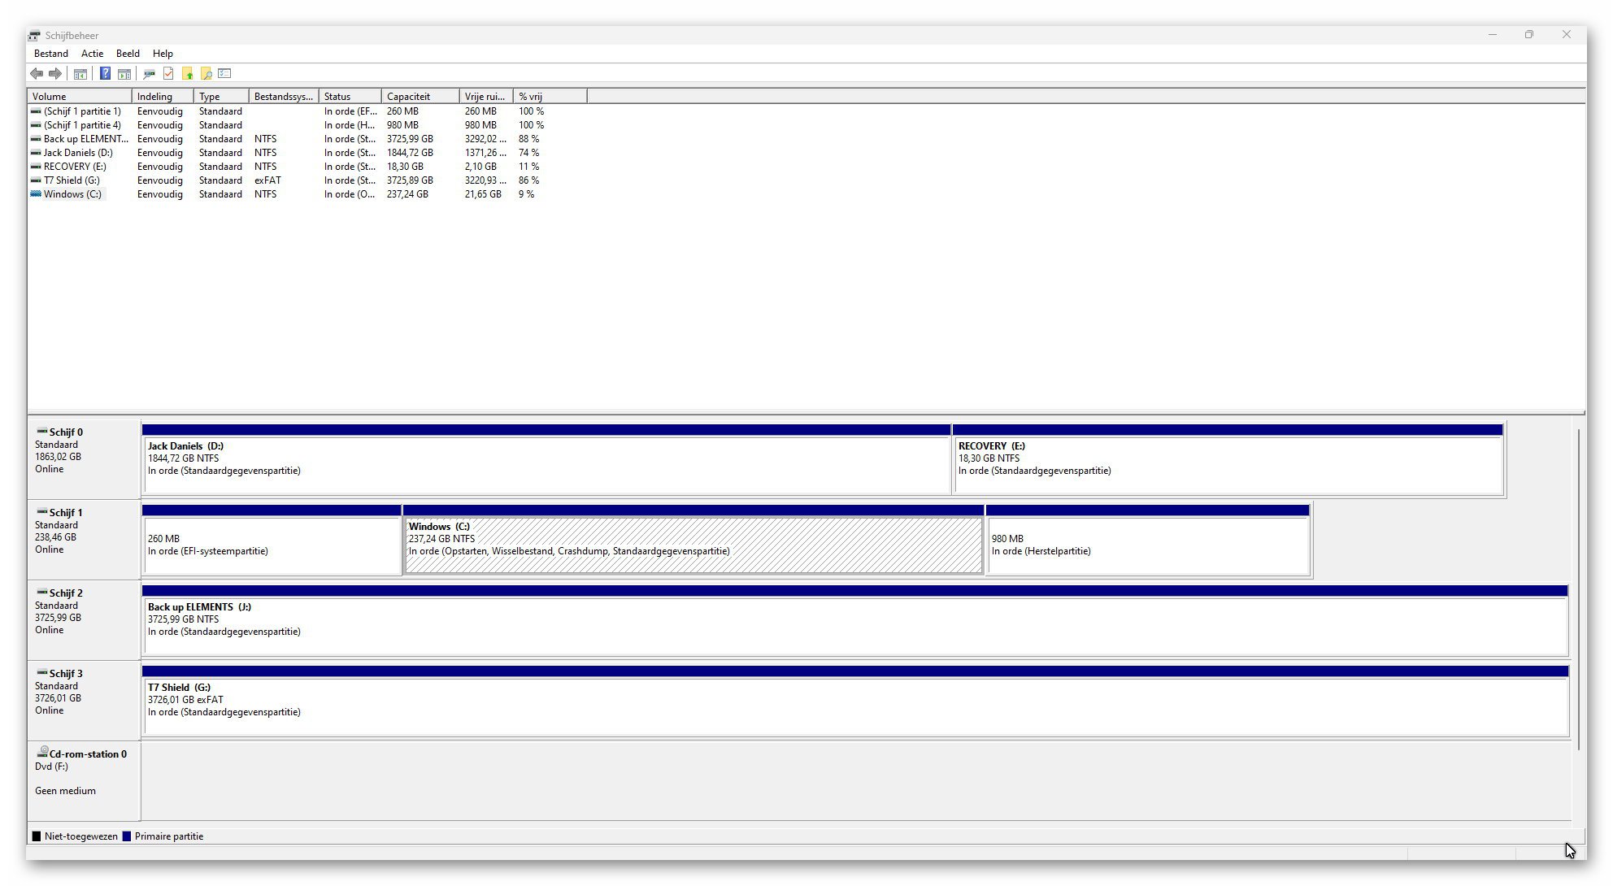Toggle the action pane toolbar icon
Viewport: 1613px width, 886px height.
point(124,74)
